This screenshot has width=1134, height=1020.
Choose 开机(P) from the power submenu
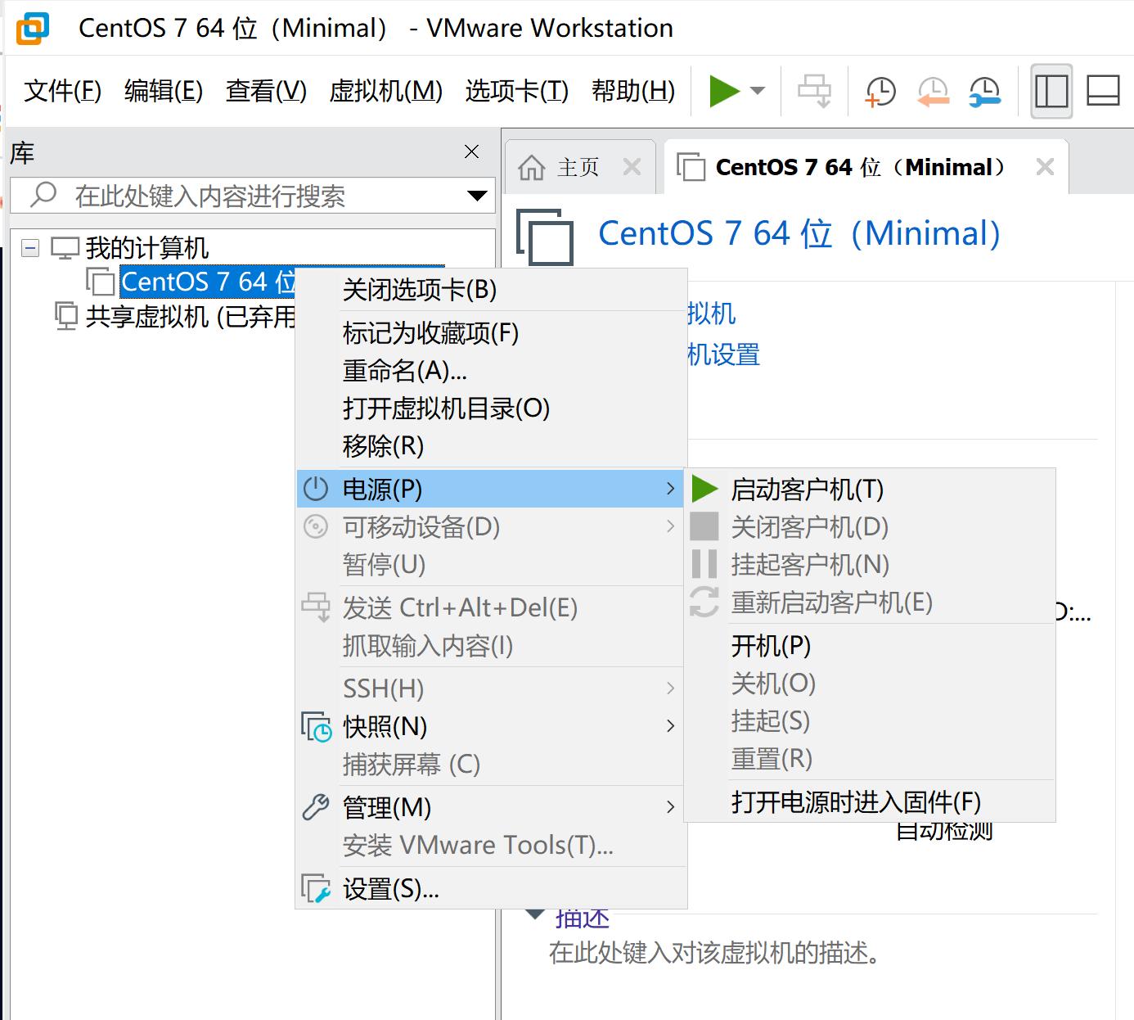point(769,646)
